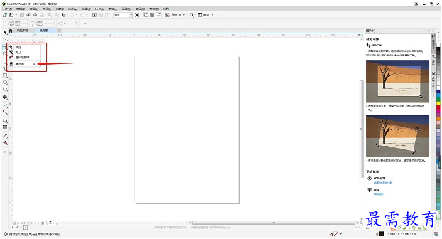Toggle Show rulers in the toolbar
The width and height of the screenshot is (442, 239).
coord(146,15)
